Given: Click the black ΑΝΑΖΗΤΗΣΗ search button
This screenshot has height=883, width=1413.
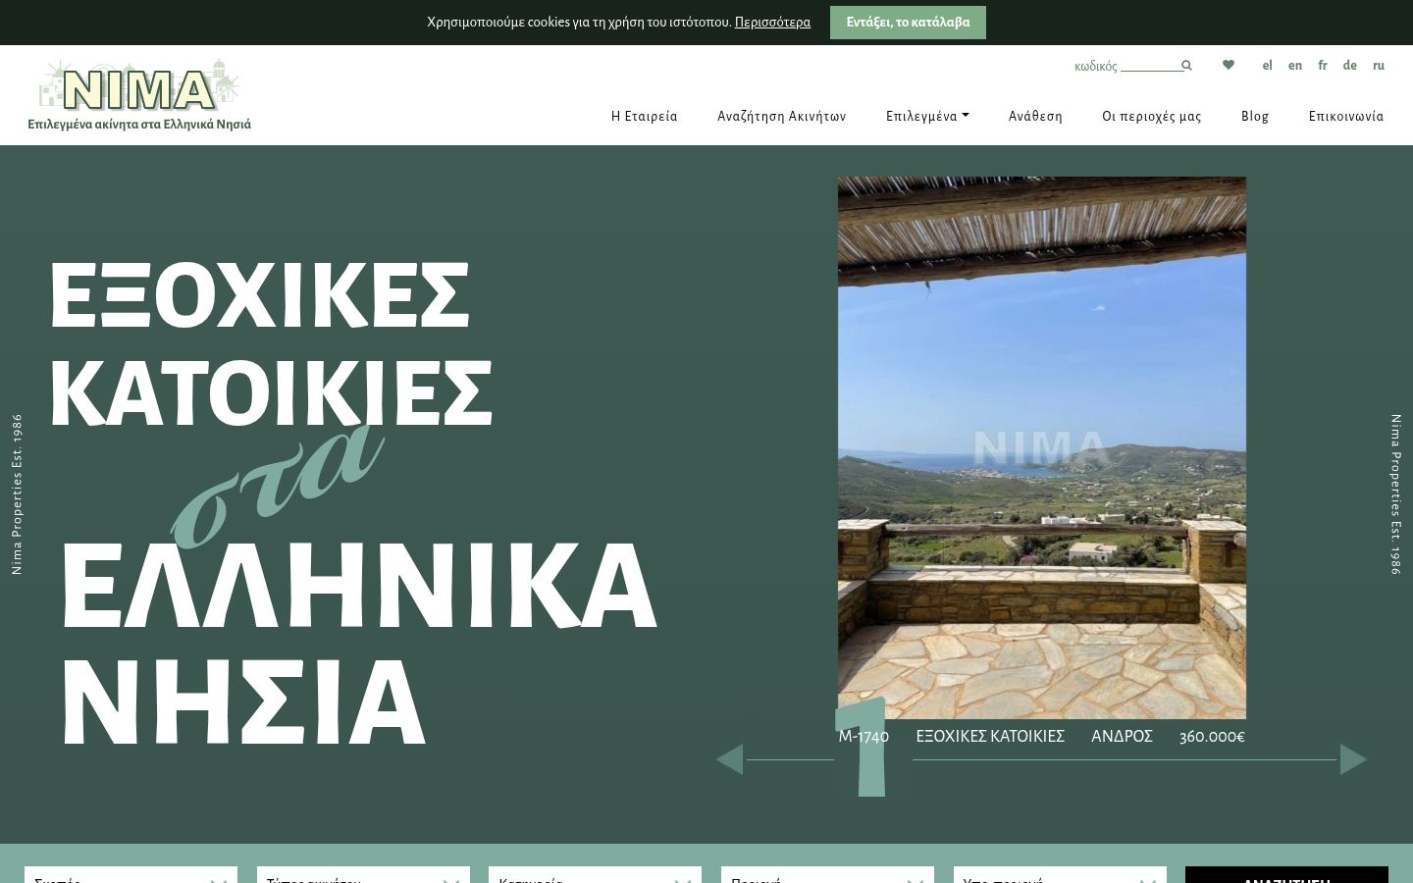Looking at the screenshot, I should (x=1286, y=875).
